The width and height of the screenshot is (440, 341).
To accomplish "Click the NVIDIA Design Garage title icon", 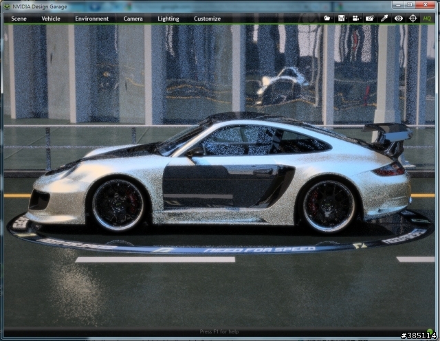I will click(x=7, y=6).
